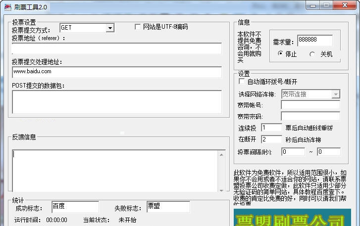Click inside the 反馈信息 text area
The width and height of the screenshot is (360, 226).
115,171
